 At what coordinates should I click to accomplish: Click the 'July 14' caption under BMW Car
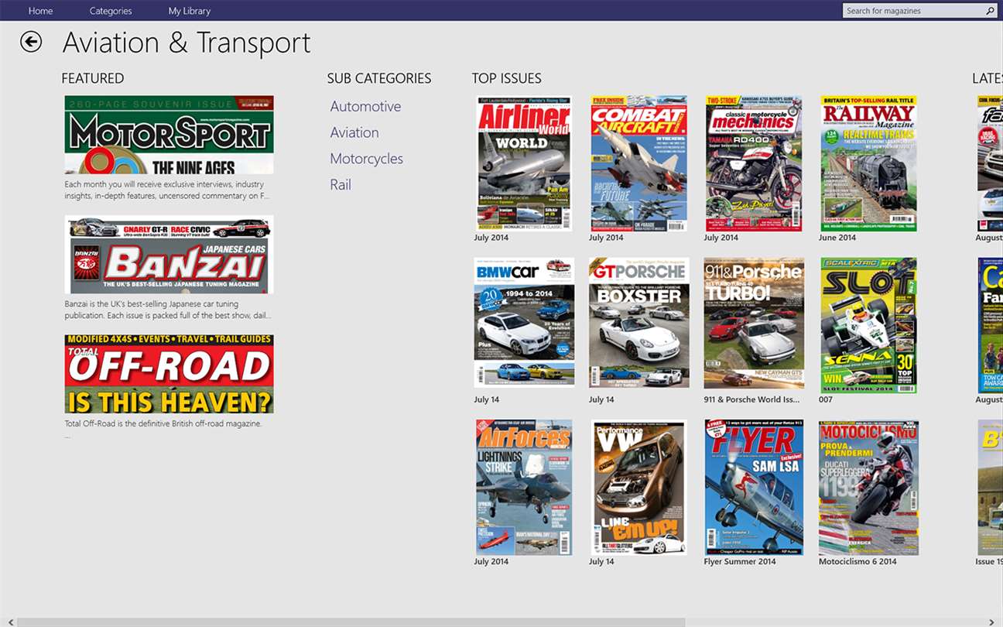pyautogui.click(x=487, y=400)
